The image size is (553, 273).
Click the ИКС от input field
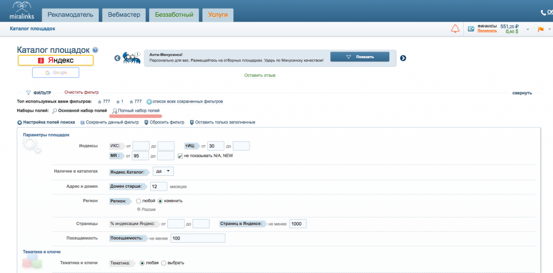point(141,146)
